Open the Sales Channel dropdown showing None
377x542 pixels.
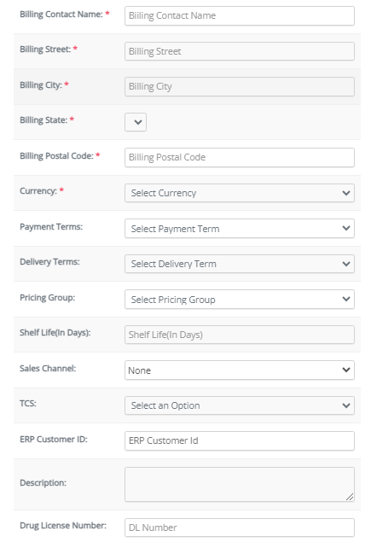click(239, 370)
